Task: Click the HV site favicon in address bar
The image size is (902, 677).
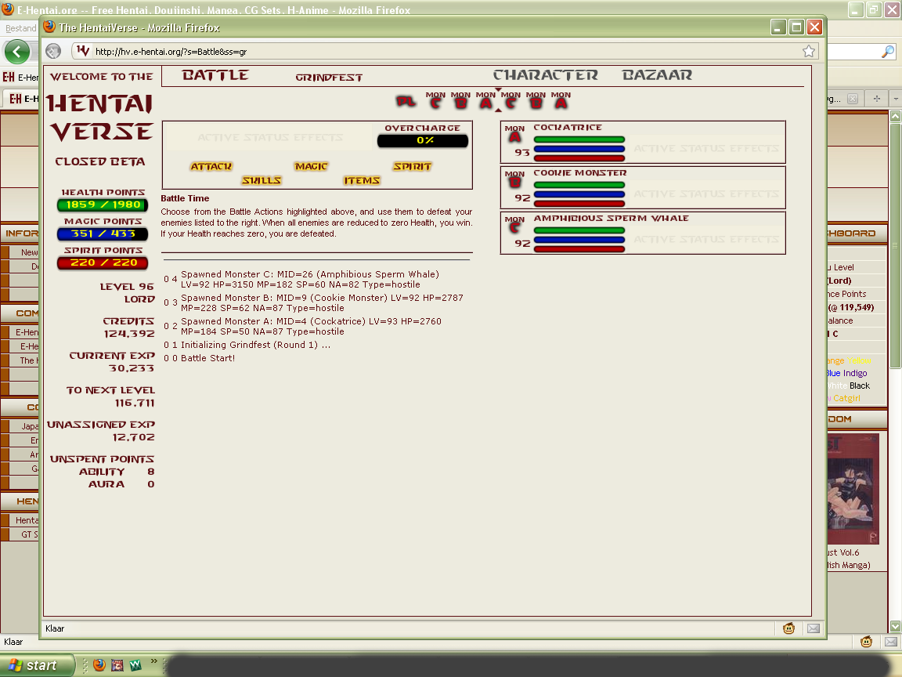Action: tap(83, 51)
